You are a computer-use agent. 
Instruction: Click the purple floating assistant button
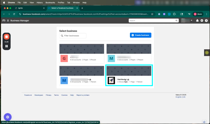[7, 116]
